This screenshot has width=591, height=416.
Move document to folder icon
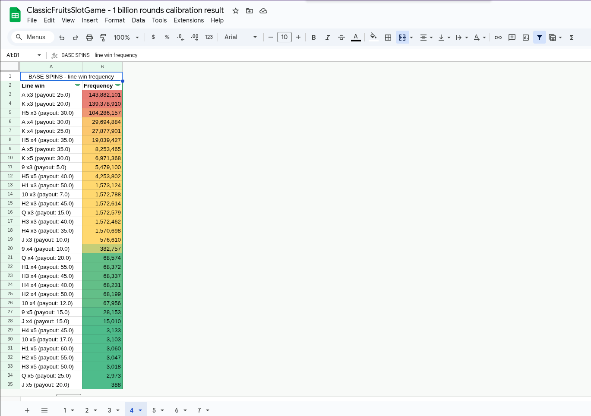point(250,11)
